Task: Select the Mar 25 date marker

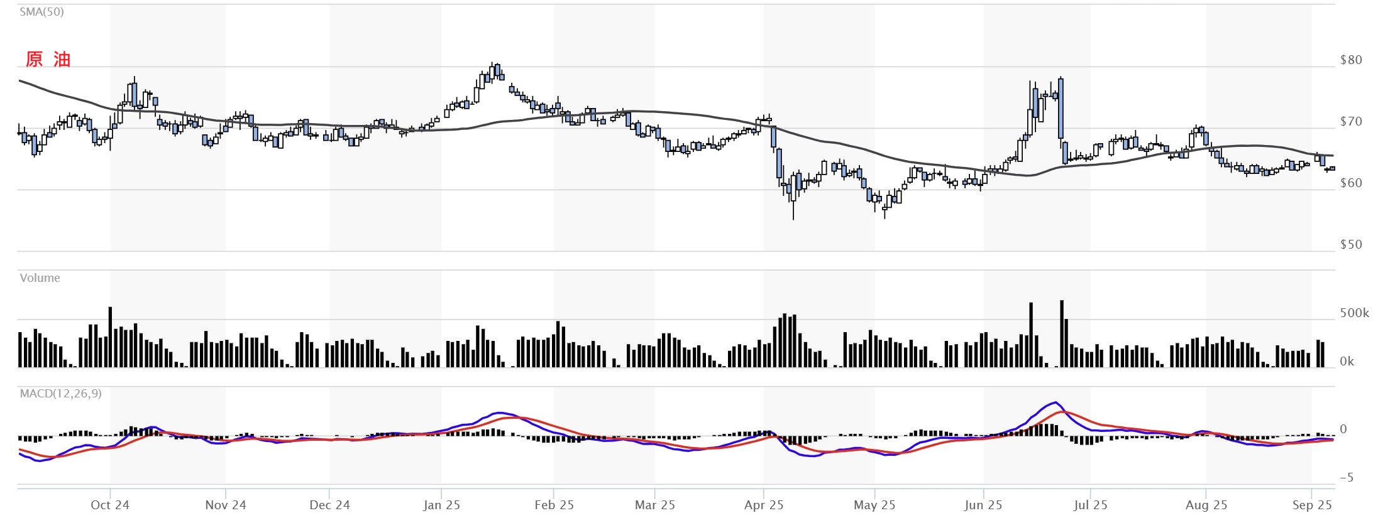Action: (x=654, y=505)
